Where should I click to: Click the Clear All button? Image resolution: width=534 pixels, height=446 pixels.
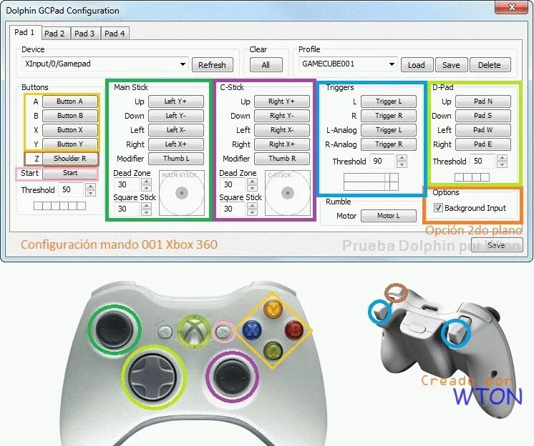[x=266, y=64]
